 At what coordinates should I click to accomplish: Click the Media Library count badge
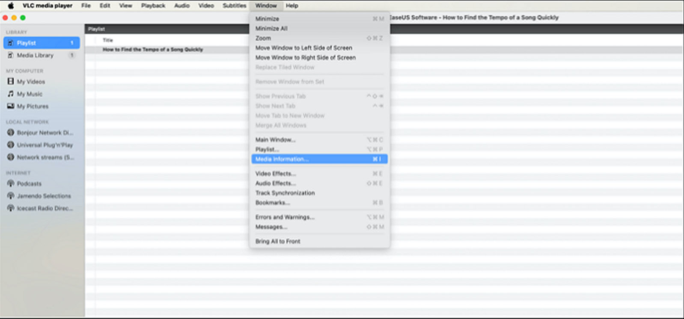pos(72,55)
